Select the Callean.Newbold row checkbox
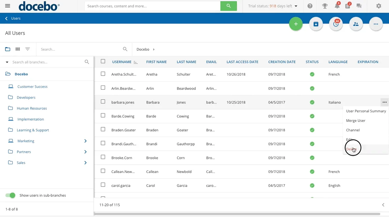The width and height of the screenshot is (389, 217). pyautogui.click(x=103, y=171)
